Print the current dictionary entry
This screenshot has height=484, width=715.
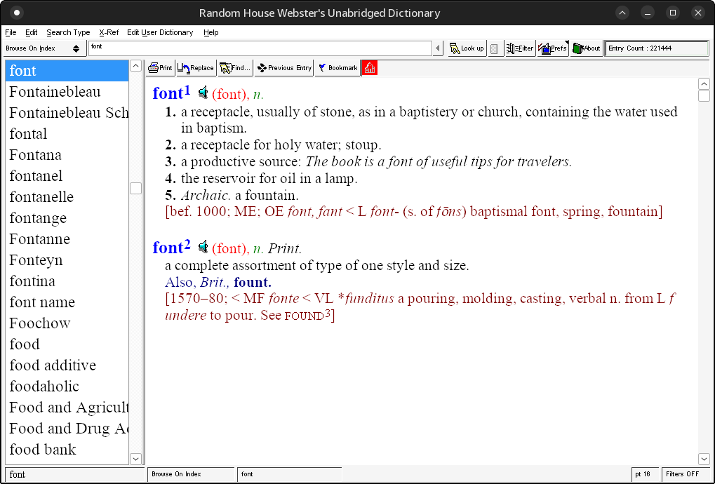point(160,68)
